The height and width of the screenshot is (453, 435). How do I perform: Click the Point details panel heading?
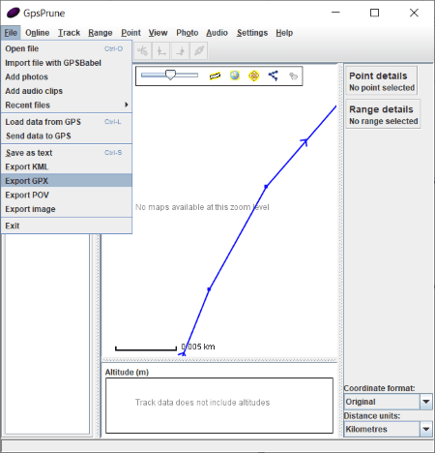click(378, 75)
